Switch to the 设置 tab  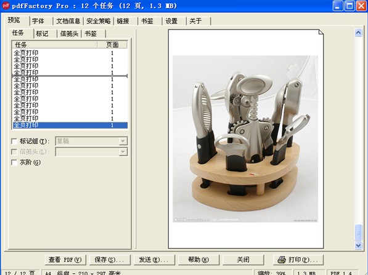click(x=174, y=21)
